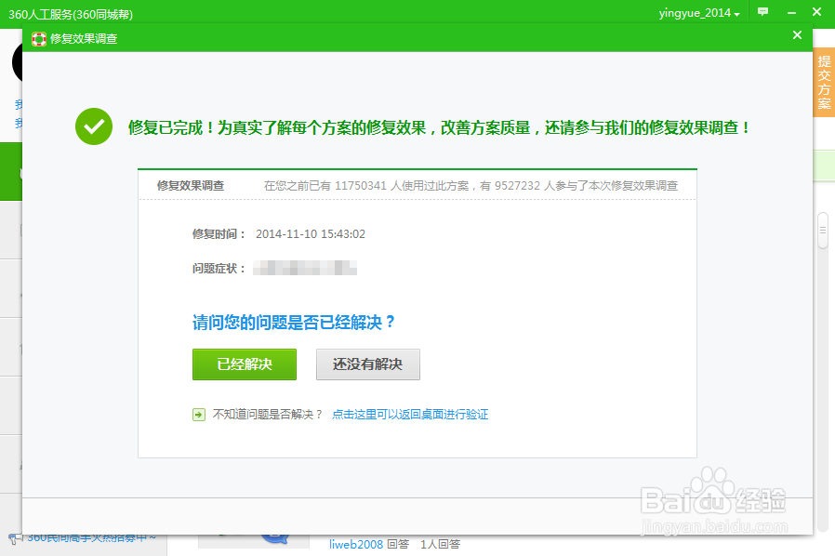Click the green highlighted item in left sidebar
Image resolution: width=835 pixels, height=556 pixels.
coord(11,173)
